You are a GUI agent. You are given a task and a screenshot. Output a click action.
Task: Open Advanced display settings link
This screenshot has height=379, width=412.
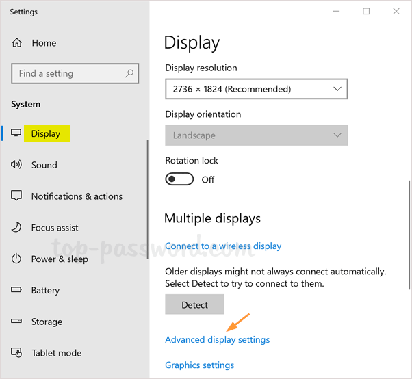click(x=218, y=340)
